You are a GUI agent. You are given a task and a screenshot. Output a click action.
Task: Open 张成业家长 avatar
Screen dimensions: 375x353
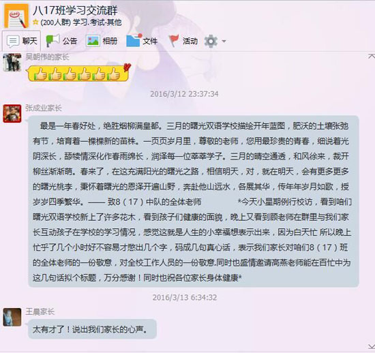12,114
